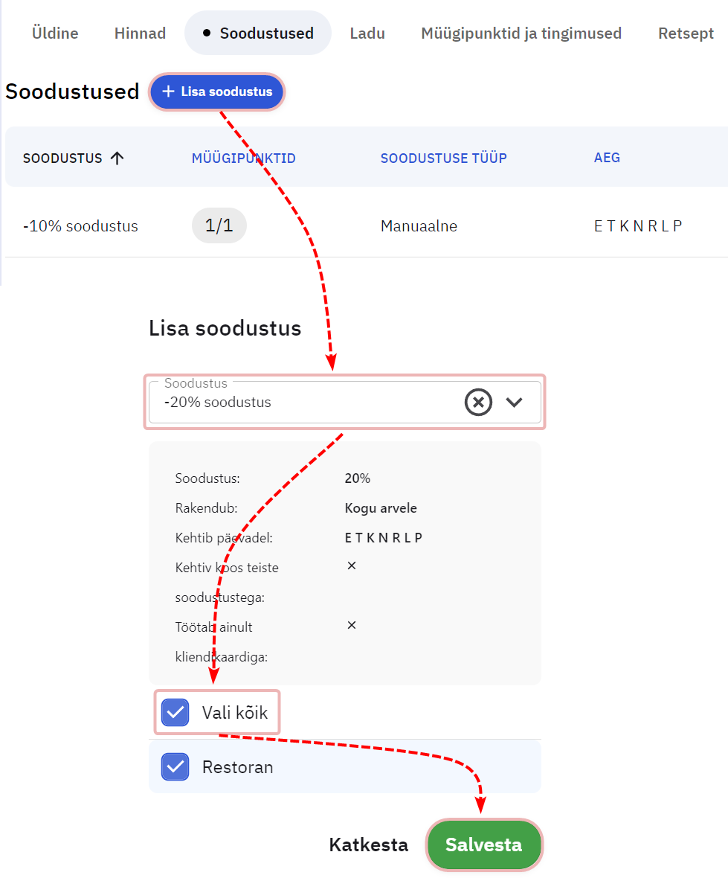Open Müügipunktid ja tingimused tab

point(521,33)
